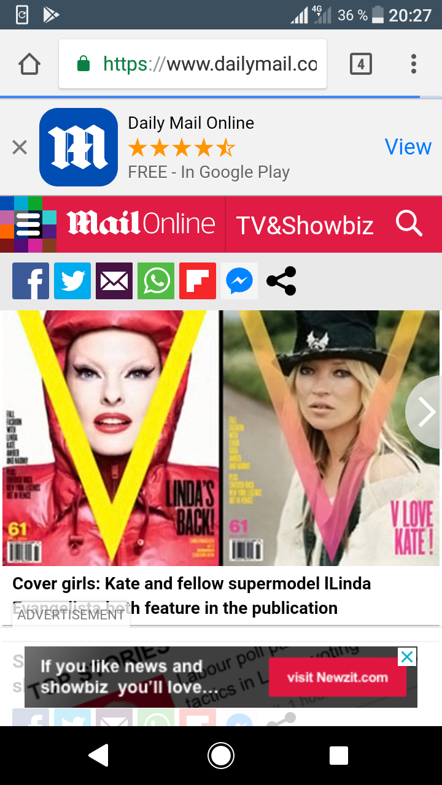442x785 pixels.
Task: Share article to Flipboard
Action: (198, 281)
